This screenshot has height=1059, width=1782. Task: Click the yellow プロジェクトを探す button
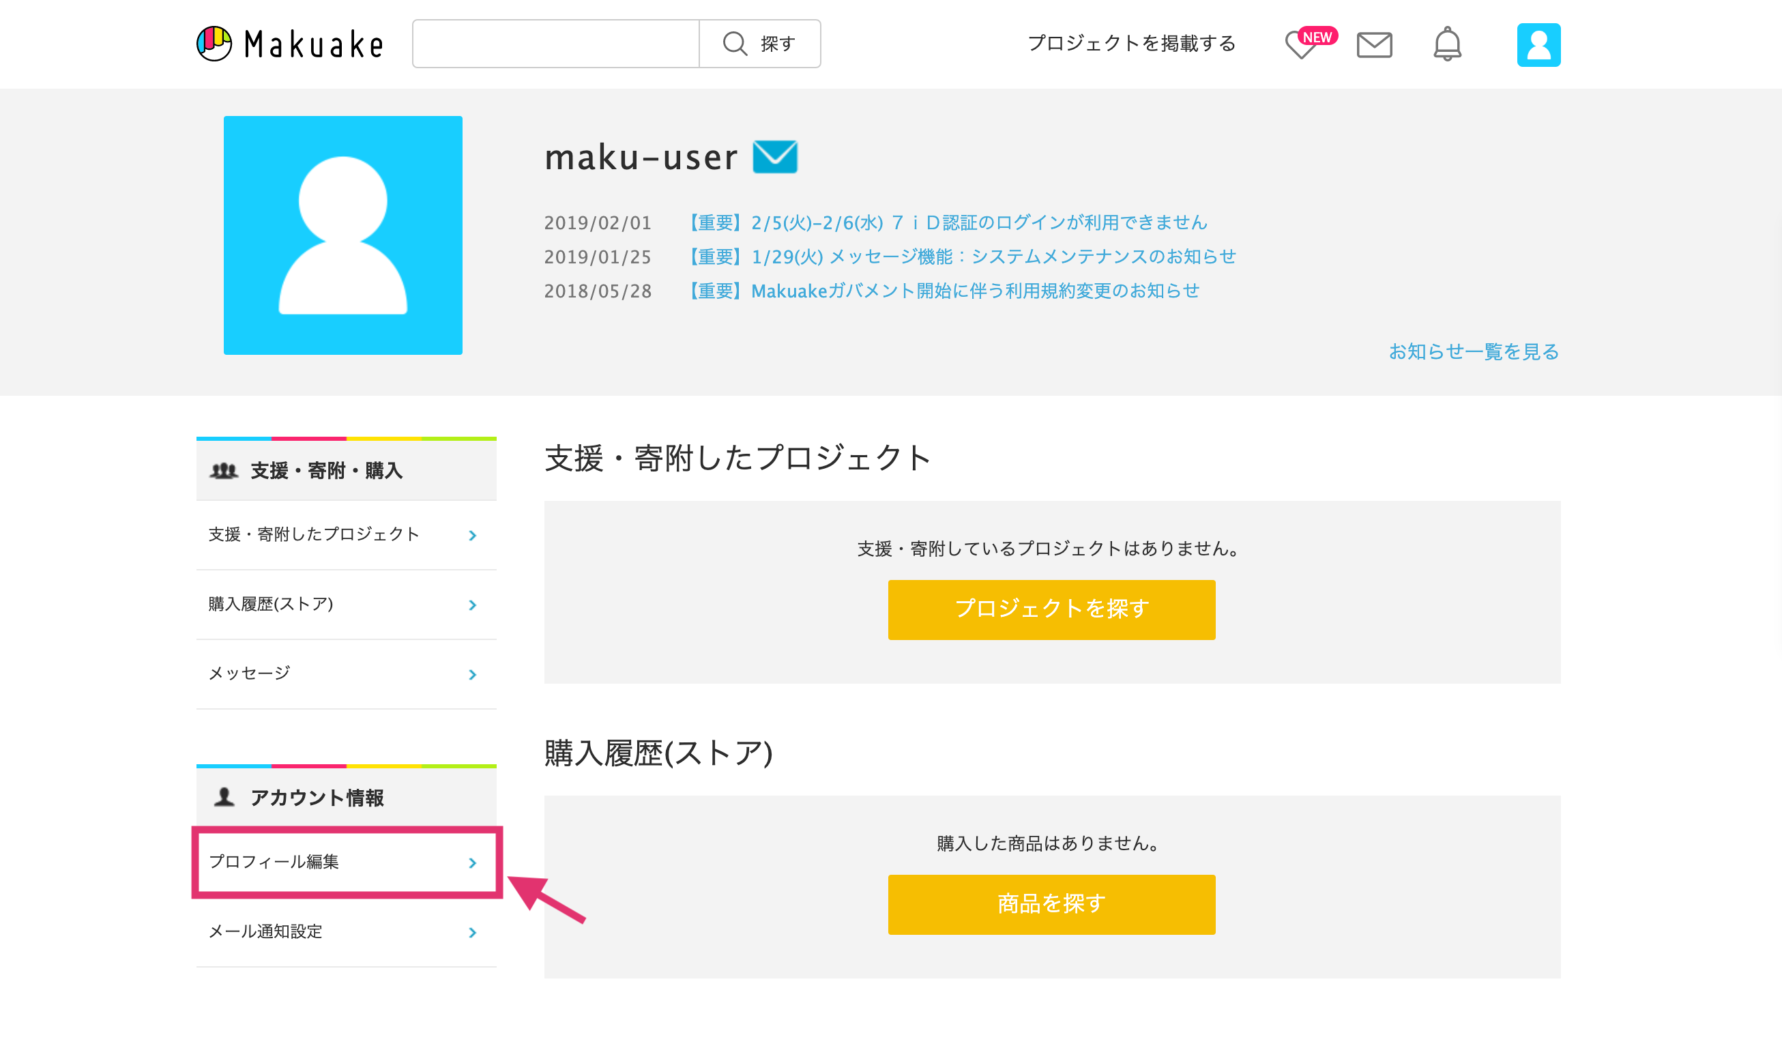1051,609
